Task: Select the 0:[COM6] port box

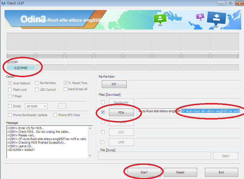Action: [x=21, y=68]
